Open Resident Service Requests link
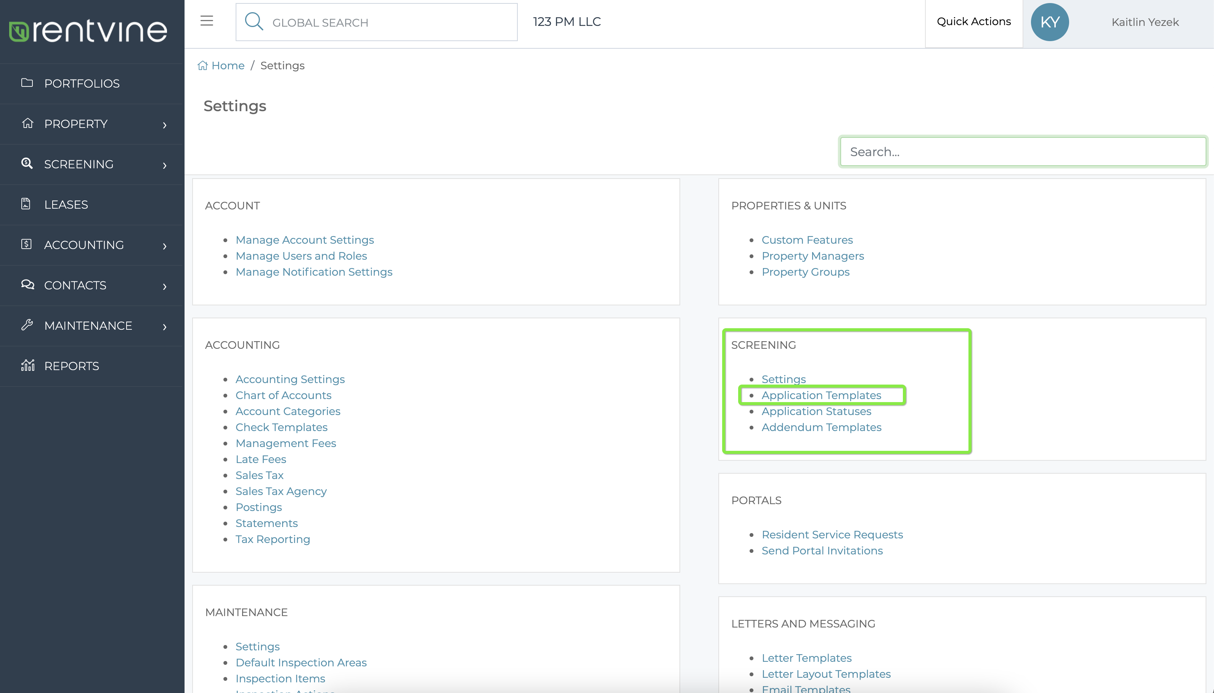This screenshot has height=693, width=1214. [x=832, y=535]
